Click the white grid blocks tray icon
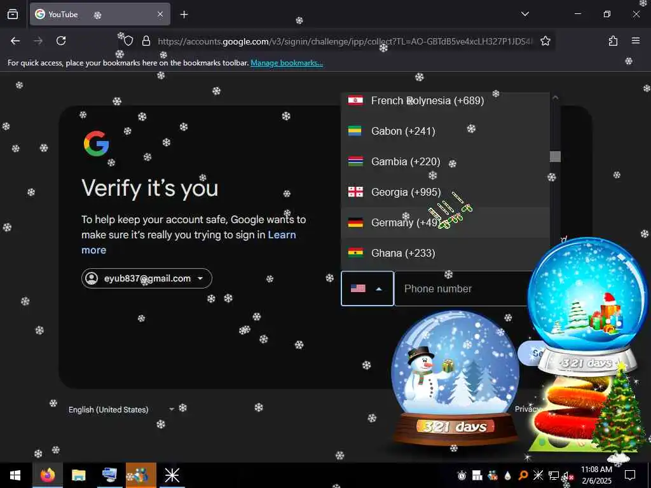The height and width of the screenshot is (488, 651). click(477, 475)
